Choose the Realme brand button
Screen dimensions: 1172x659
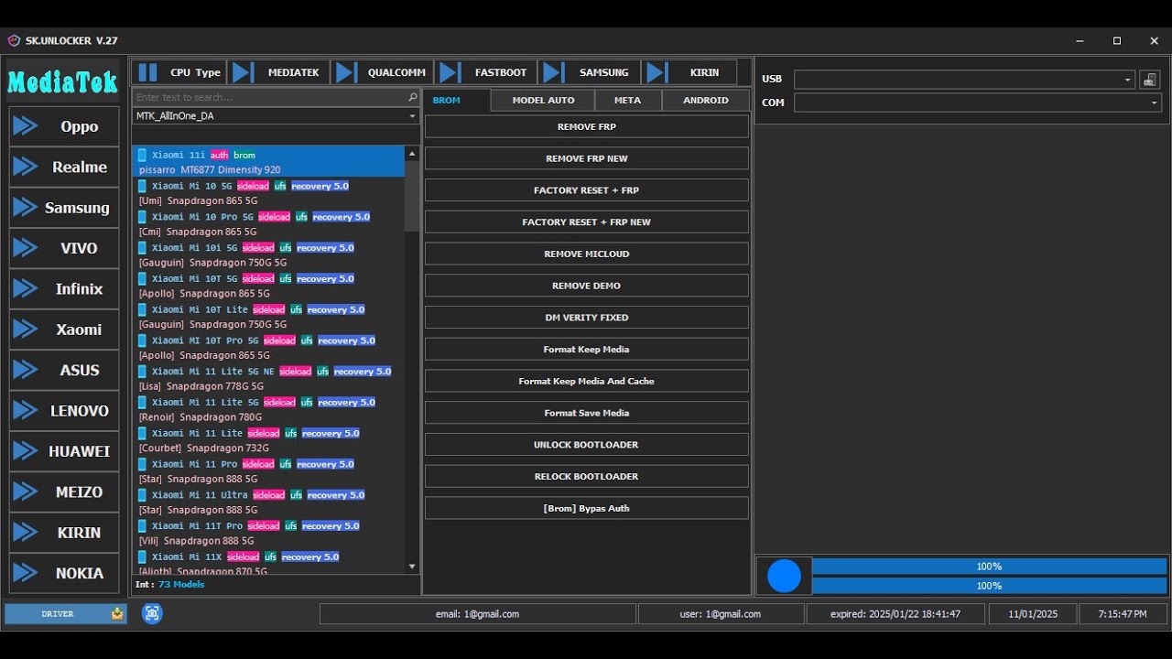coord(64,167)
